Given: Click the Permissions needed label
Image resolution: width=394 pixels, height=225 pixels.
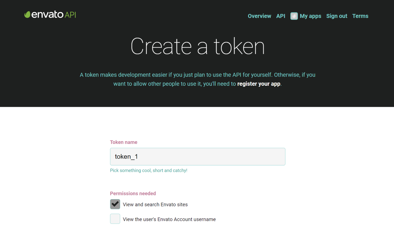Looking at the screenshot, I should tap(133, 193).
